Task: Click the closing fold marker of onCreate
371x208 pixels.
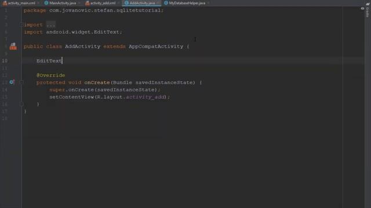Action: tap(21, 104)
